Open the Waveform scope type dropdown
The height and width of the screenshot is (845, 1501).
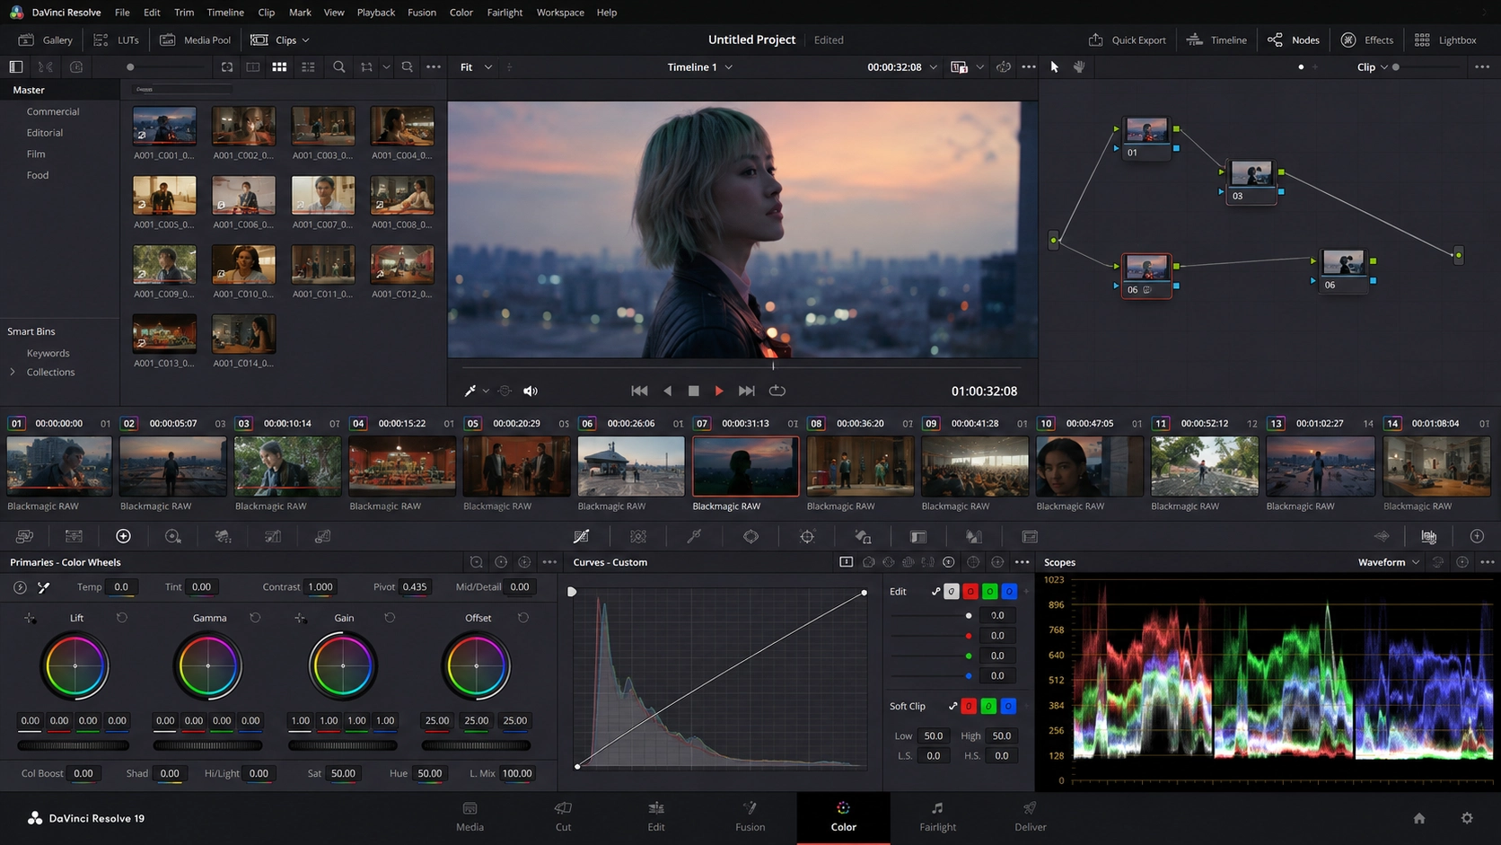pyautogui.click(x=1389, y=562)
